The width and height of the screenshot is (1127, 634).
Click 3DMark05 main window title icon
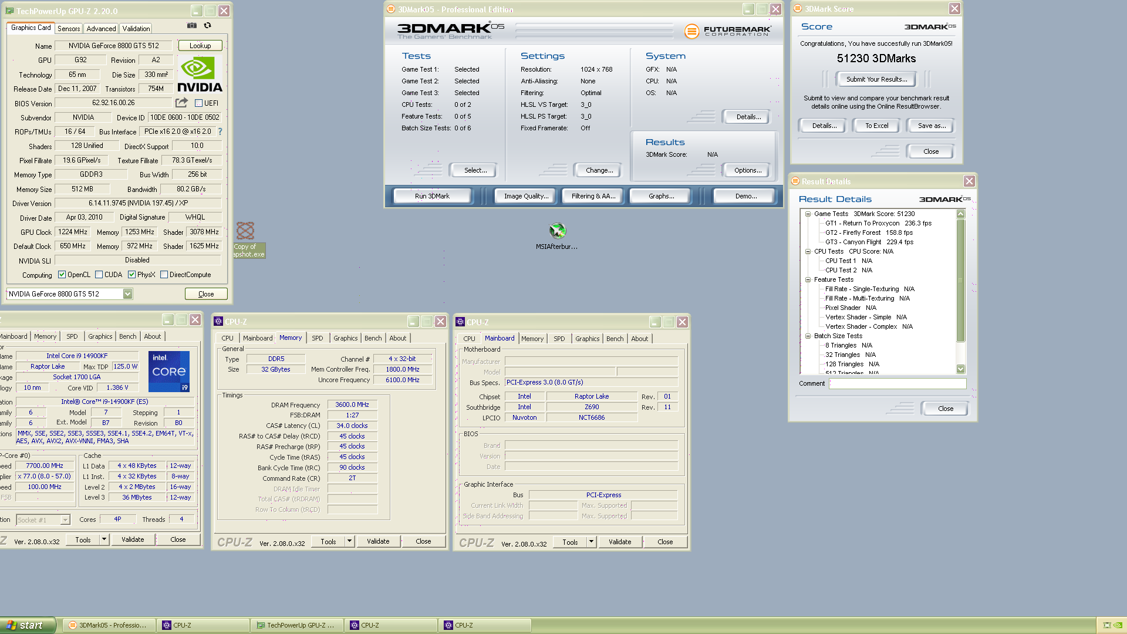[391, 9]
